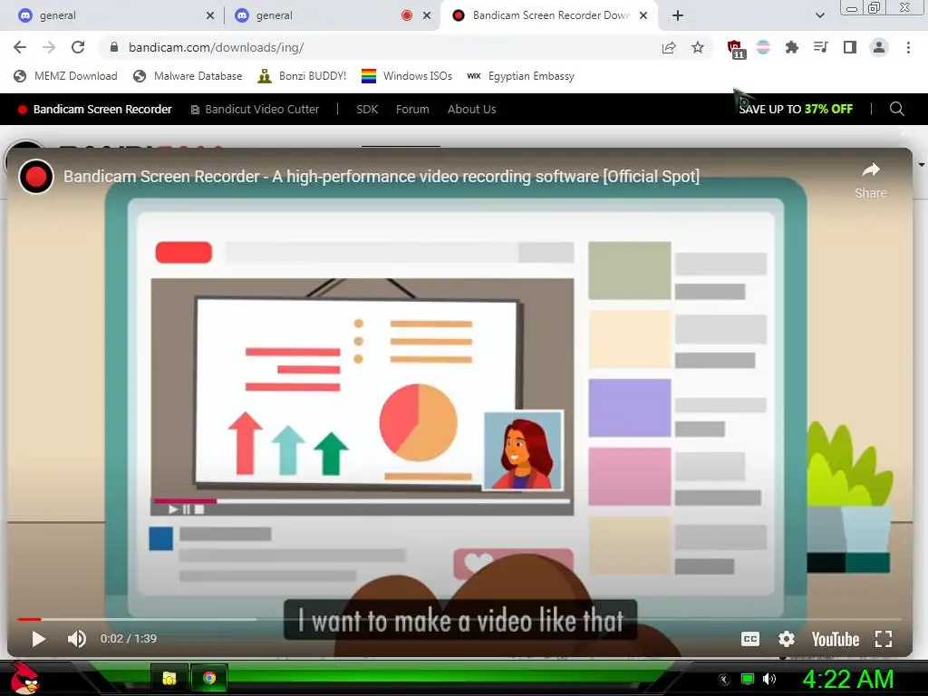
Task: Click the padlock site info icon
Action: click(x=114, y=47)
